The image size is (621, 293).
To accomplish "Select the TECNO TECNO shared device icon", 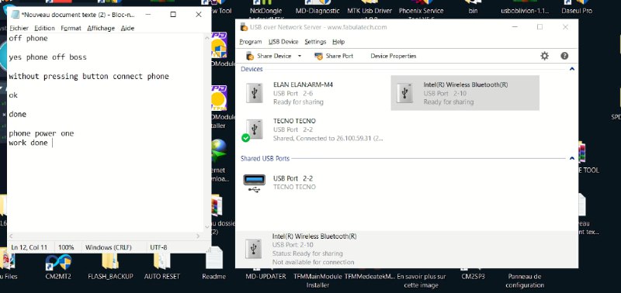I will 254,129.
